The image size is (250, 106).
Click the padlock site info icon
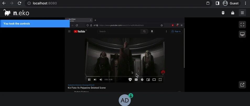pos(91,25)
